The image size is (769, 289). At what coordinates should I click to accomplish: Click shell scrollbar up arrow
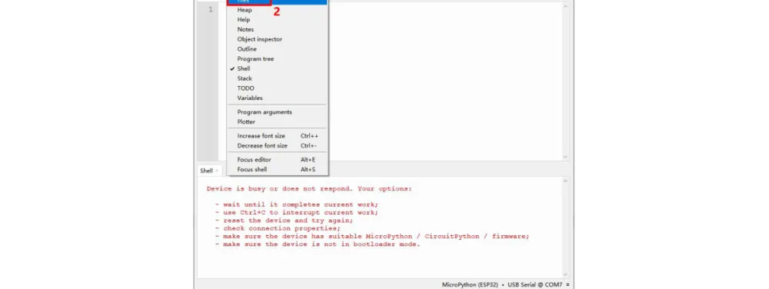tap(565, 181)
